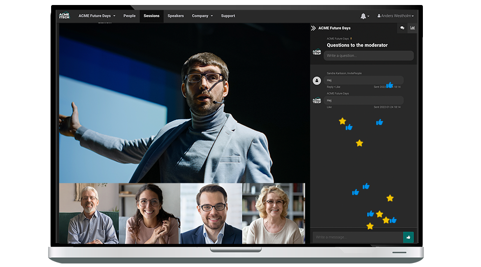The image size is (481, 267).
Task: Go to the People page
Action: [129, 16]
